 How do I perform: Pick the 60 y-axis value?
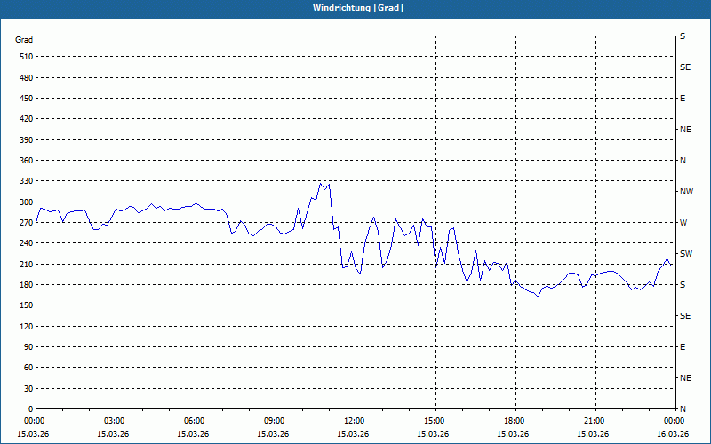click(x=28, y=368)
